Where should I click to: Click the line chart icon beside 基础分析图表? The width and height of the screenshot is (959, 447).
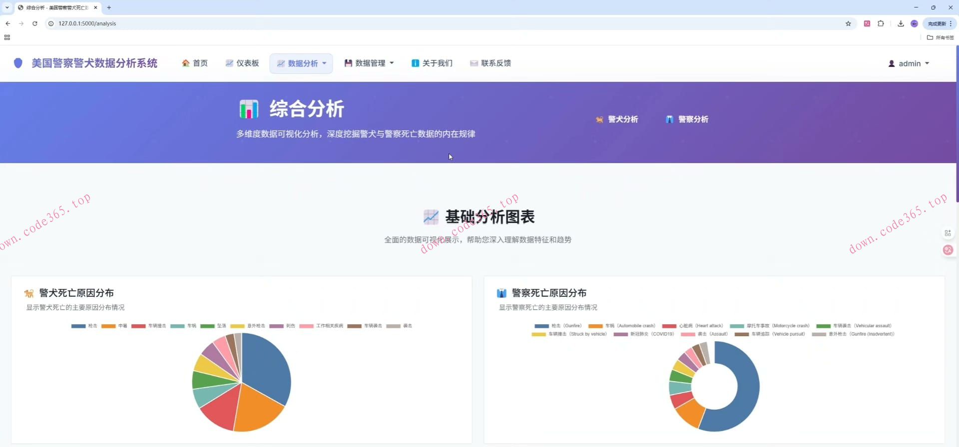tap(431, 217)
